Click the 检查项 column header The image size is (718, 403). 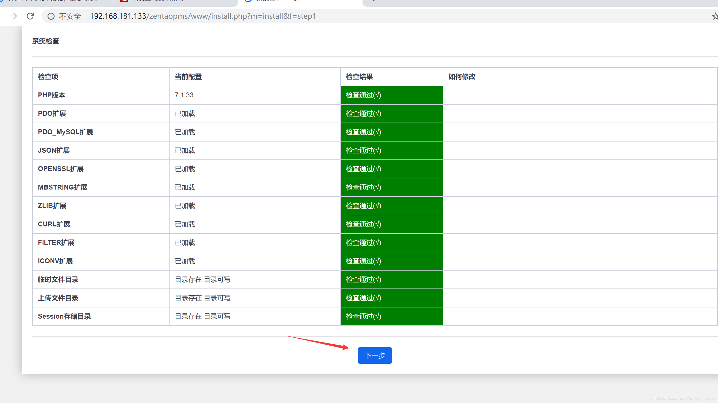coord(48,77)
